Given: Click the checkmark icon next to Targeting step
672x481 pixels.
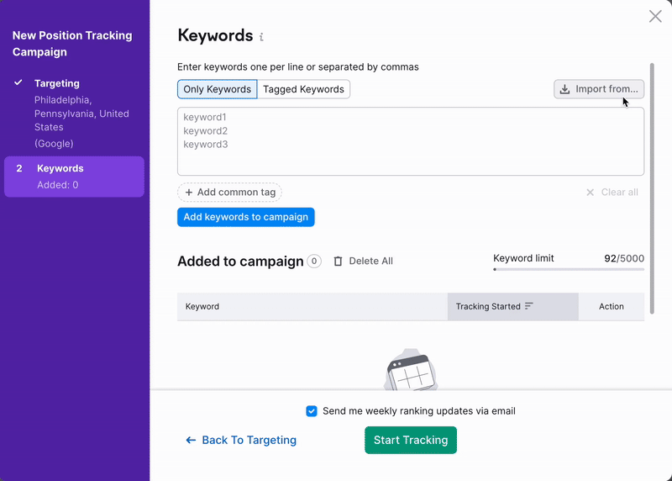Looking at the screenshot, I should click(18, 83).
